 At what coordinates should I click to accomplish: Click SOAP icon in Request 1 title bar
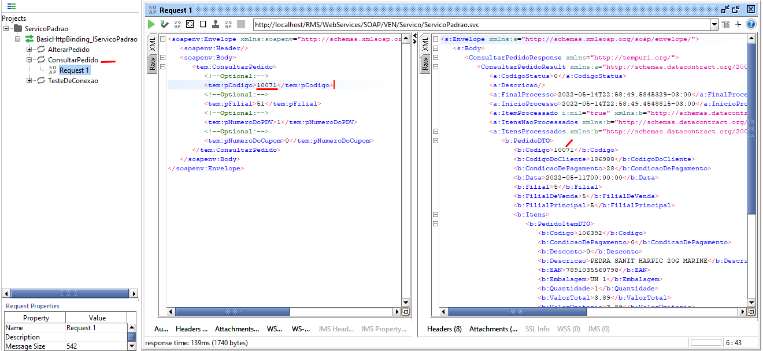(x=152, y=10)
